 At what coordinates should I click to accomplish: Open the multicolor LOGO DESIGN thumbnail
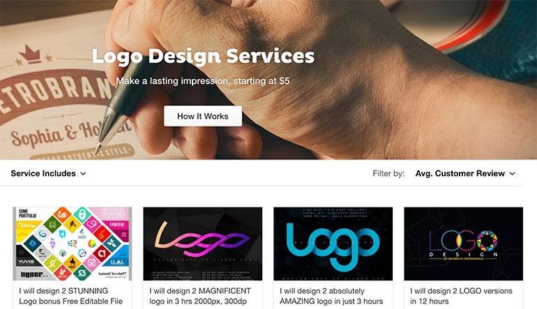point(463,244)
